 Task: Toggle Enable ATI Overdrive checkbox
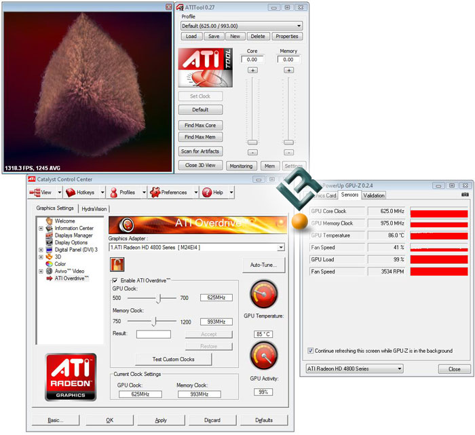(115, 280)
